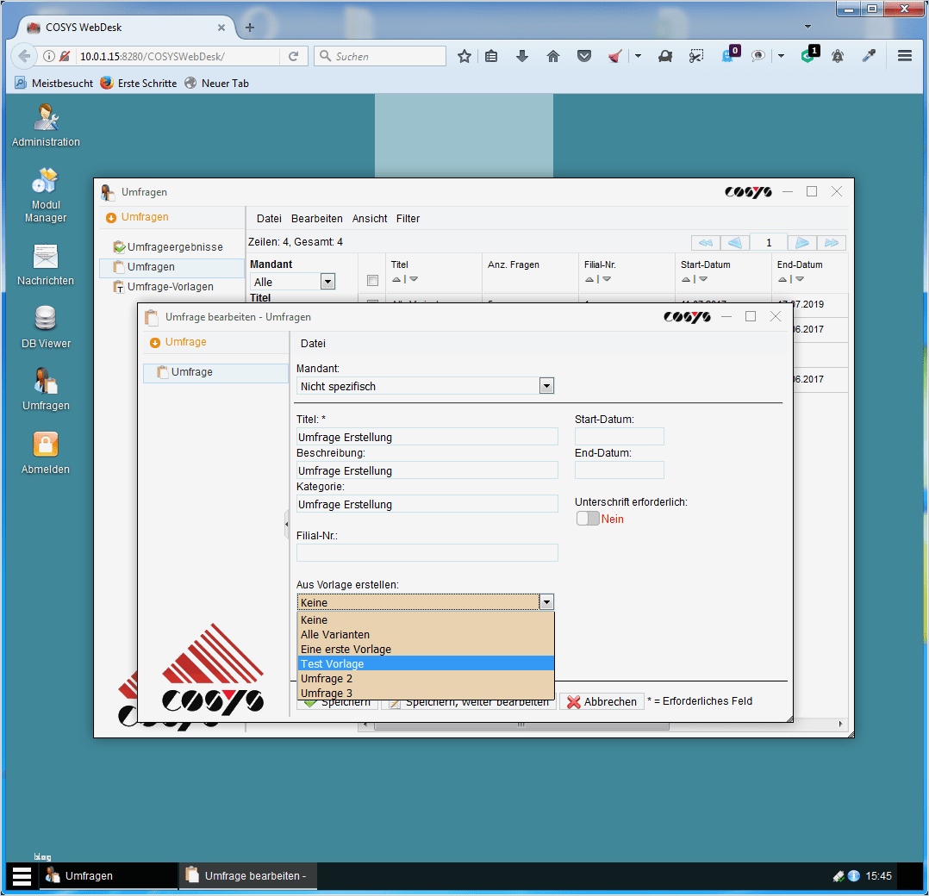Select Umfragen item in sidebar tree
The width and height of the screenshot is (929, 896).
coord(171,267)
